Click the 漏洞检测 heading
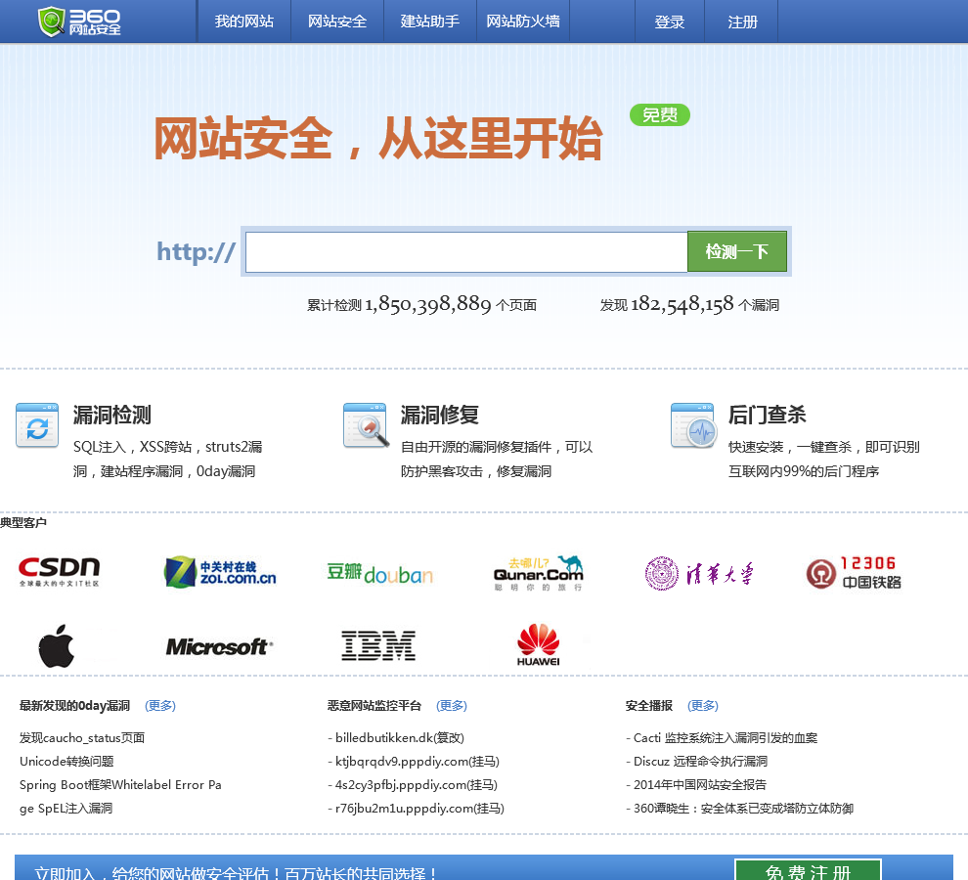 111,415
